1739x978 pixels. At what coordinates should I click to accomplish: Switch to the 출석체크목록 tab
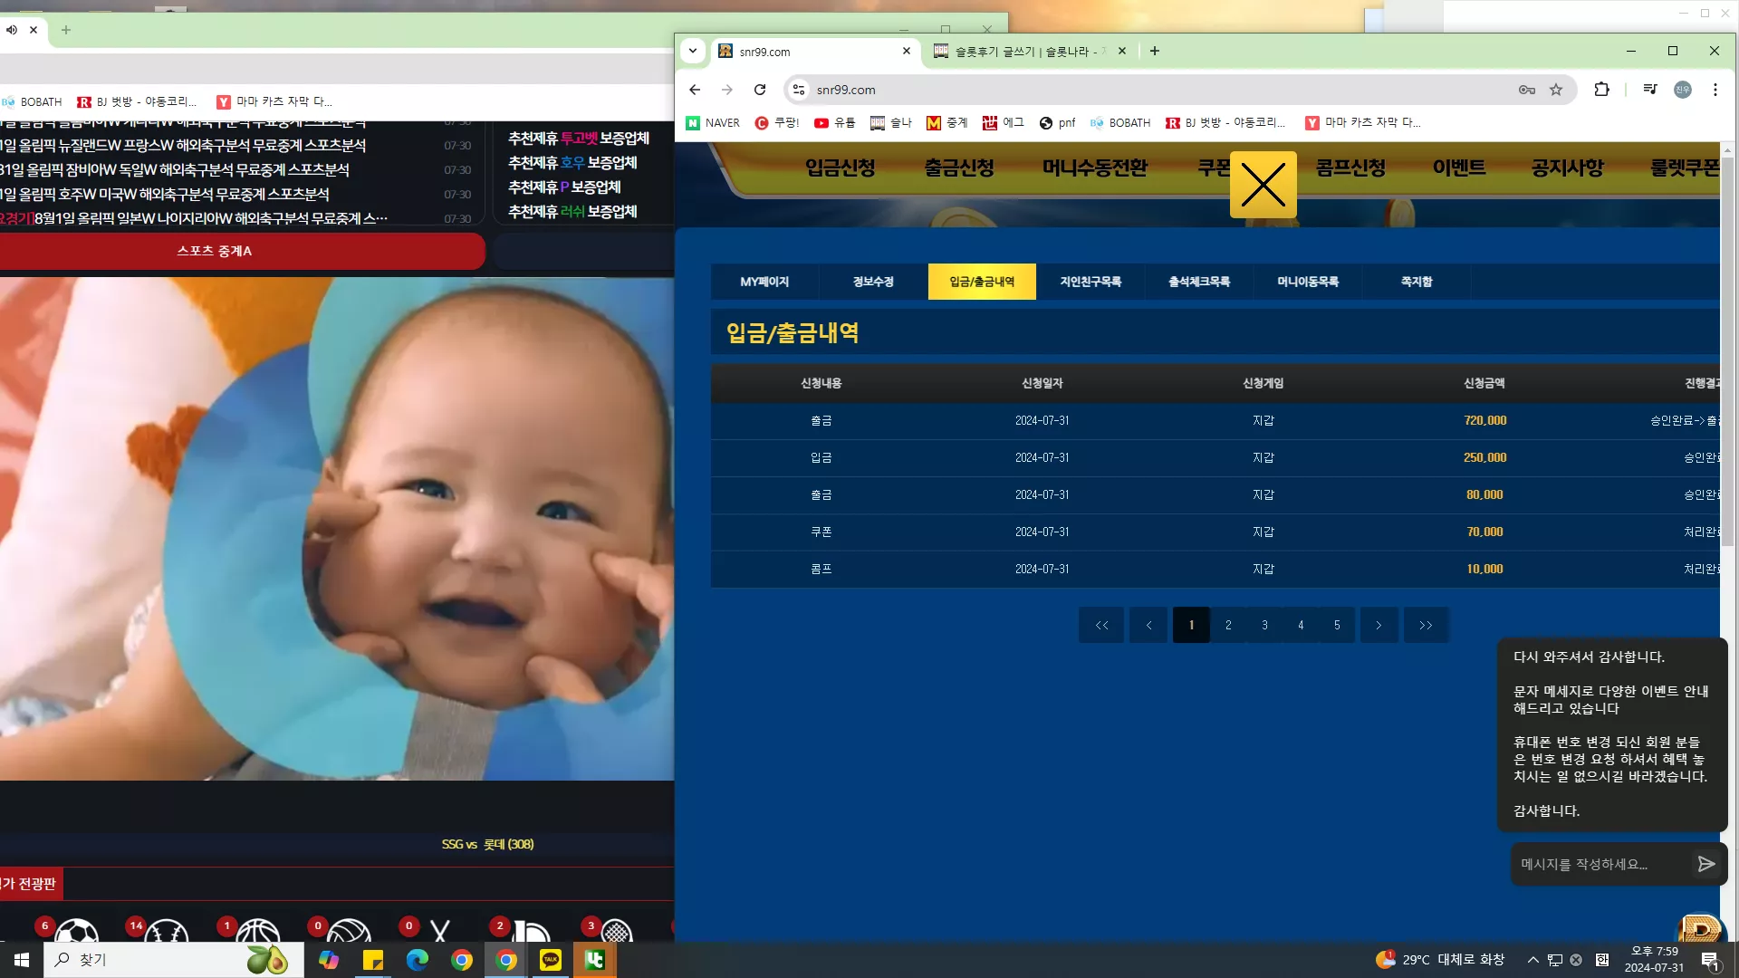coord(1199,282)
